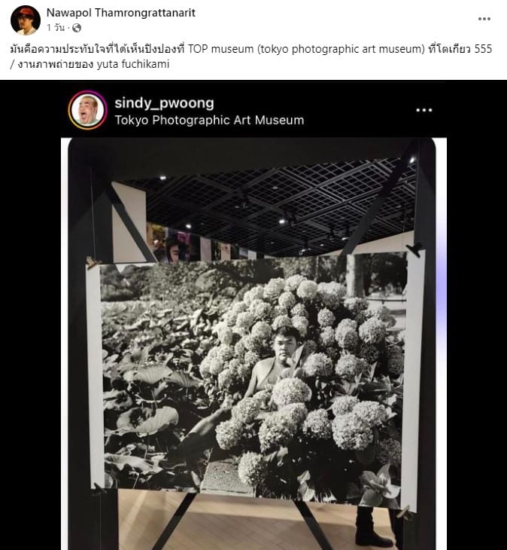Click the colorful portraits on the back wall

point(175,244)
